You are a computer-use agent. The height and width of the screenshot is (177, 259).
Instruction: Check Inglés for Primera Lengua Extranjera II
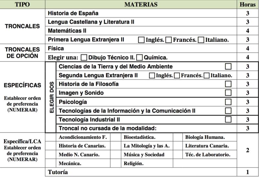click(141, 40)
